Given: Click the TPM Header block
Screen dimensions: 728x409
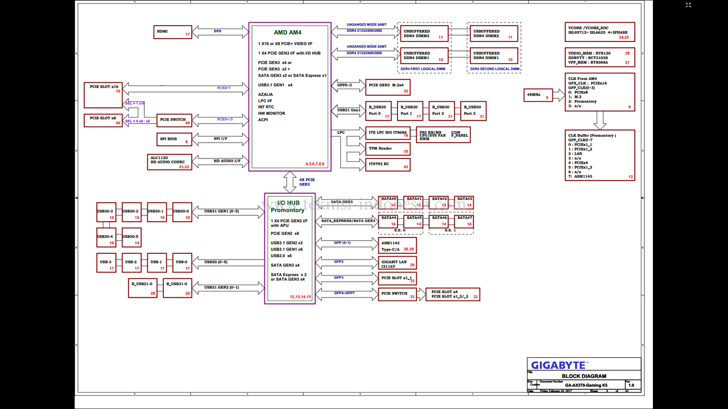Looking at the screenshot, I should [x=388, y=149].
